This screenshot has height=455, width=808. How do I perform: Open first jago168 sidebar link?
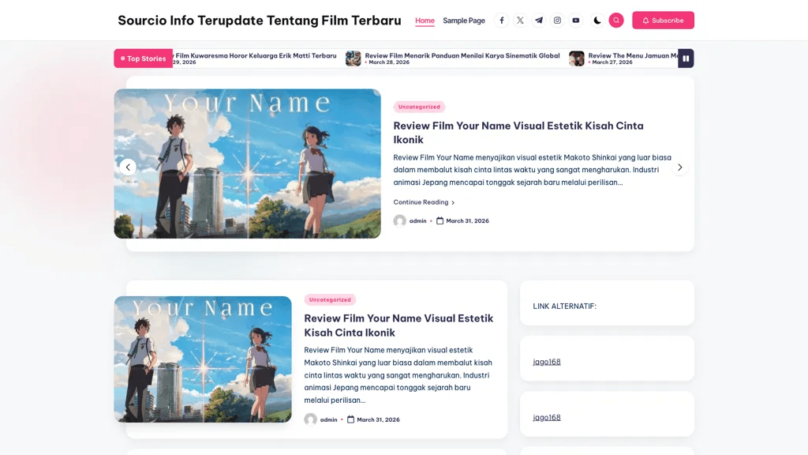547,362
